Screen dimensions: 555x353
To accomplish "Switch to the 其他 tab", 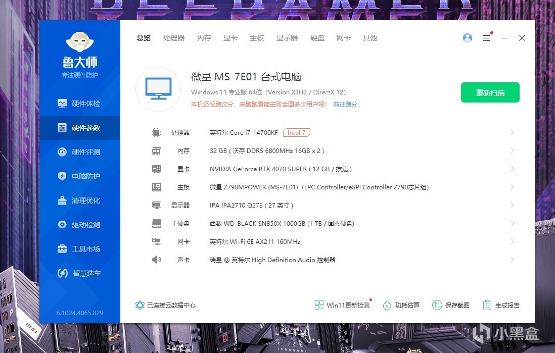I will pyautogui.click(x=370, y=38).
